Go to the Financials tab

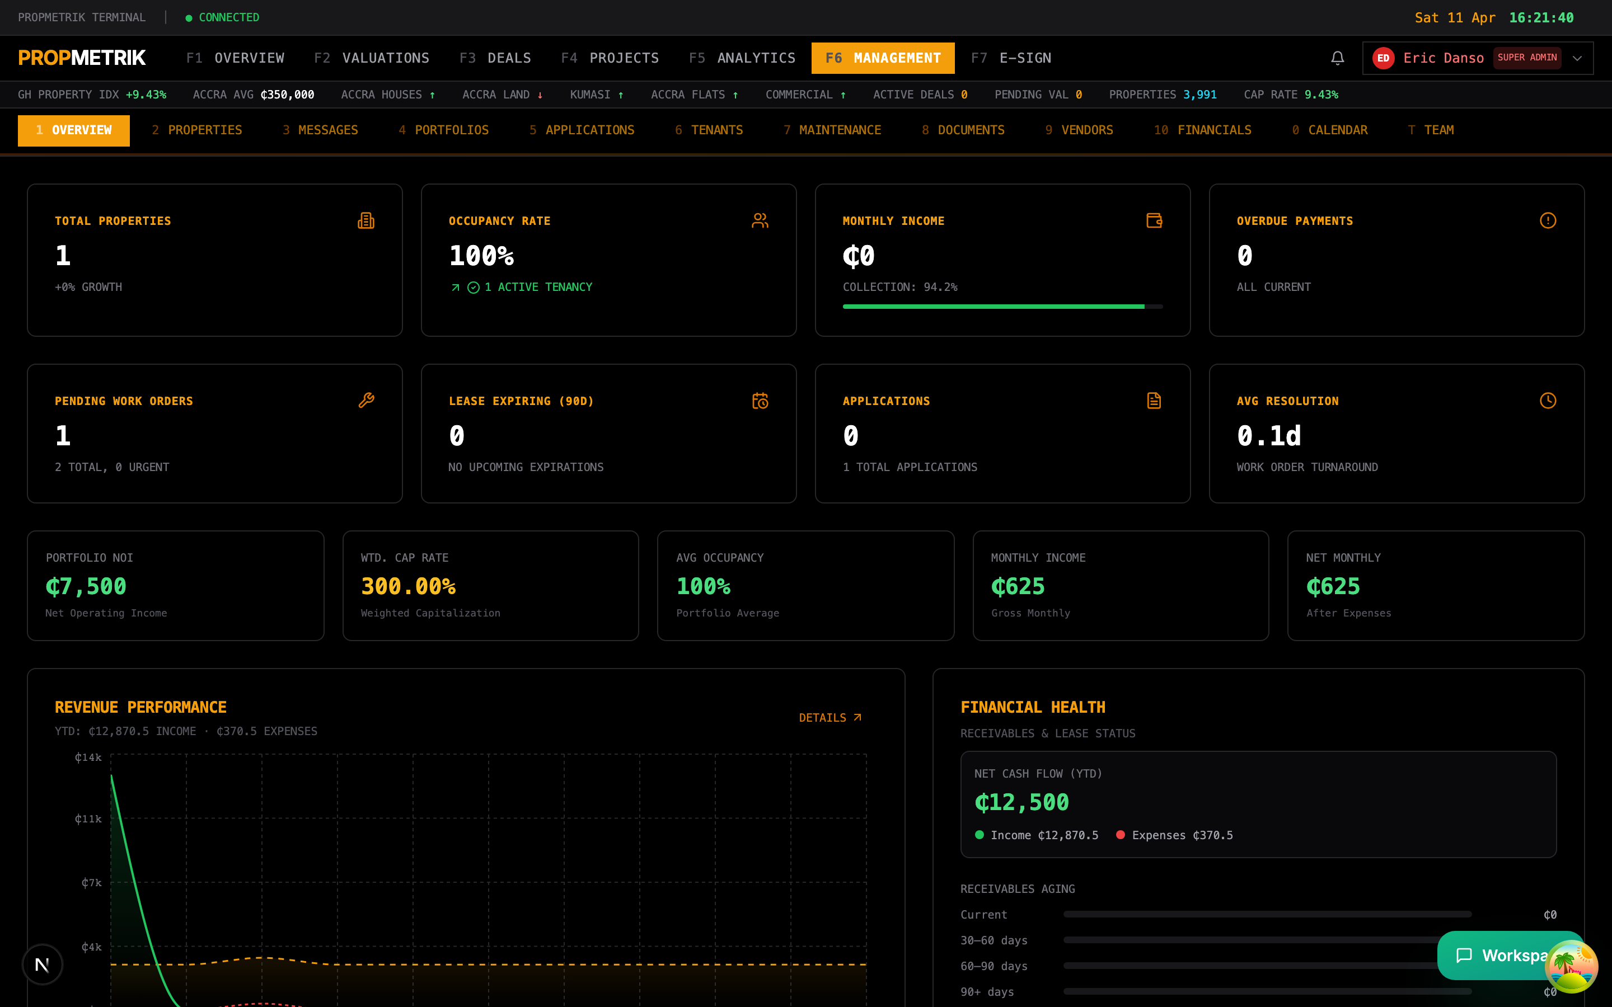[x=1202, y=130]
